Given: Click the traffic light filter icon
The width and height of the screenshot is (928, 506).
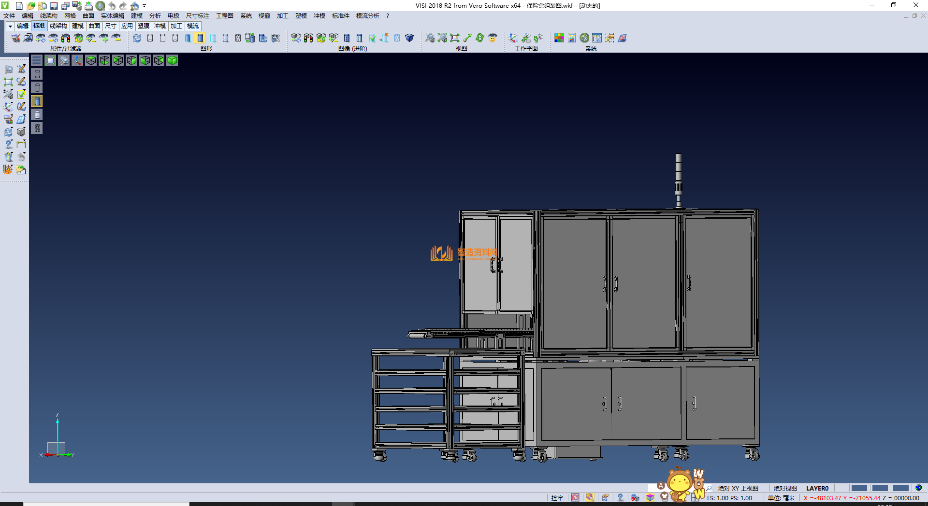Looking at the screenshot, I should pyautogui.click(x=66, y=38).
